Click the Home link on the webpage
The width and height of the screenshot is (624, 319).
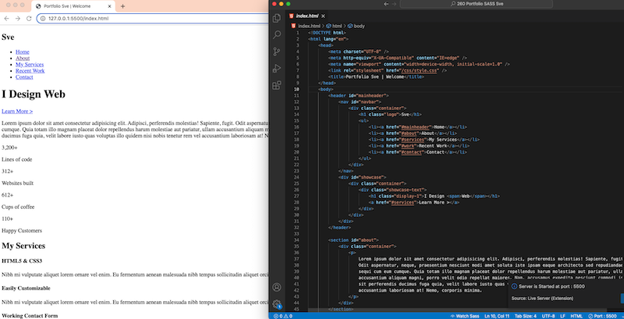tap(23, 51)
